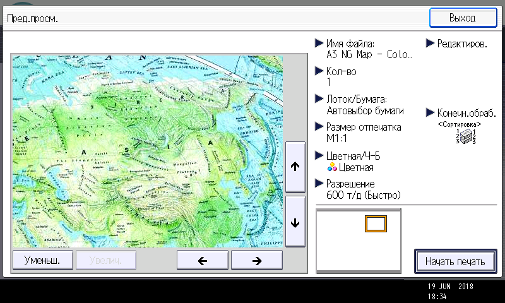Start printing with Начать печать

(455, 261)
